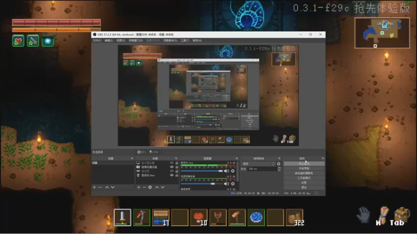Click the 300 ms duration field
Image resolution: width=417 pixels, height=234 pixels.
point(262,169)
